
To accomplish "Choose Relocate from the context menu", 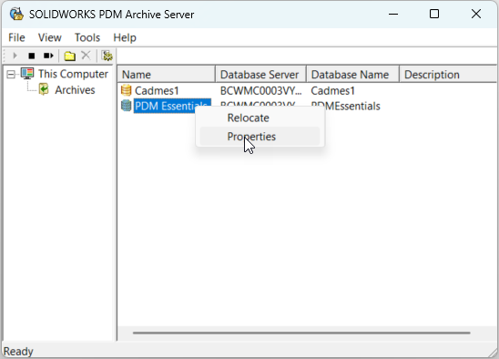I will pyautogui.click(x=260, y=118).
